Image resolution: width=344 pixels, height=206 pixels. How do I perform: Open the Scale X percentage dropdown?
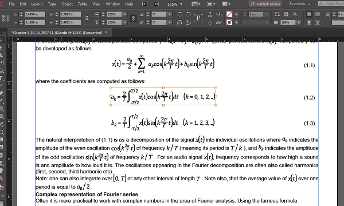pyautogui.click(x=124, y=14)
